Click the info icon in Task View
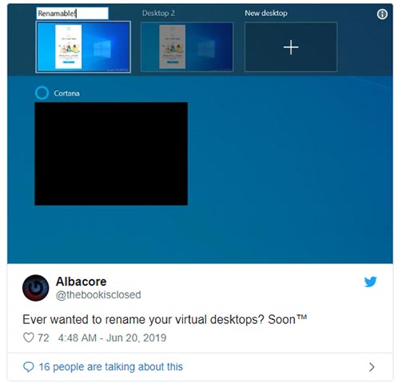 click(382, 14)
